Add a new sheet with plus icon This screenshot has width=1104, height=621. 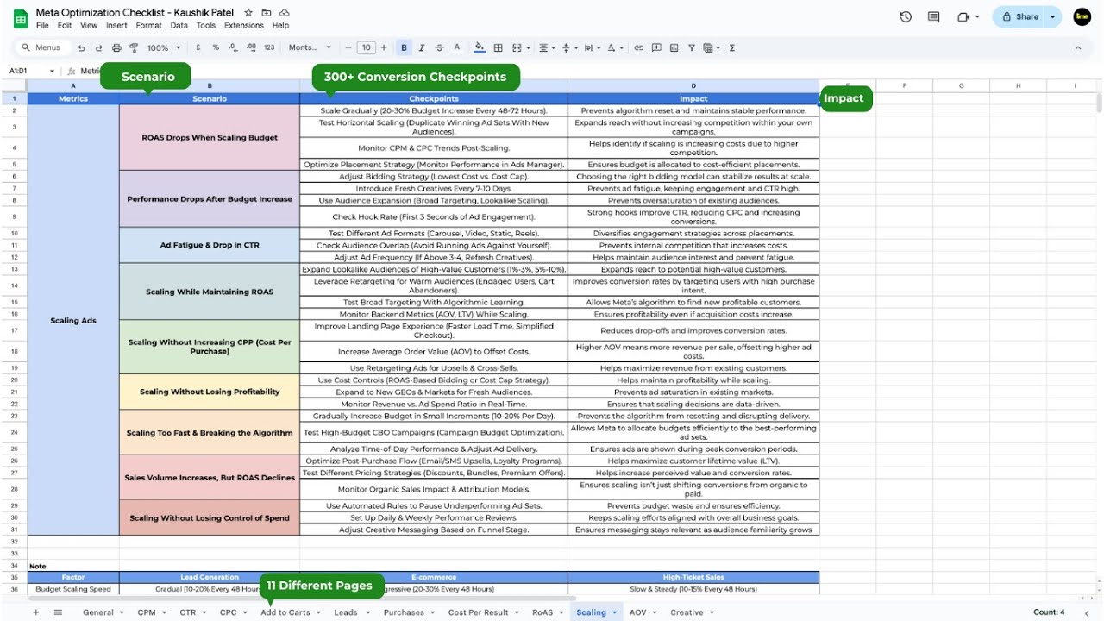pos(35,612)
